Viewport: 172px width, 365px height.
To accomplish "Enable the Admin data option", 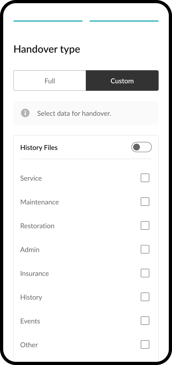I will (x=145, y=249).
